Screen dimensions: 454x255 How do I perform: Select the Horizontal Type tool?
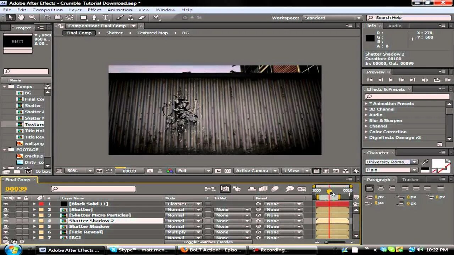click(x=105, y=17)
